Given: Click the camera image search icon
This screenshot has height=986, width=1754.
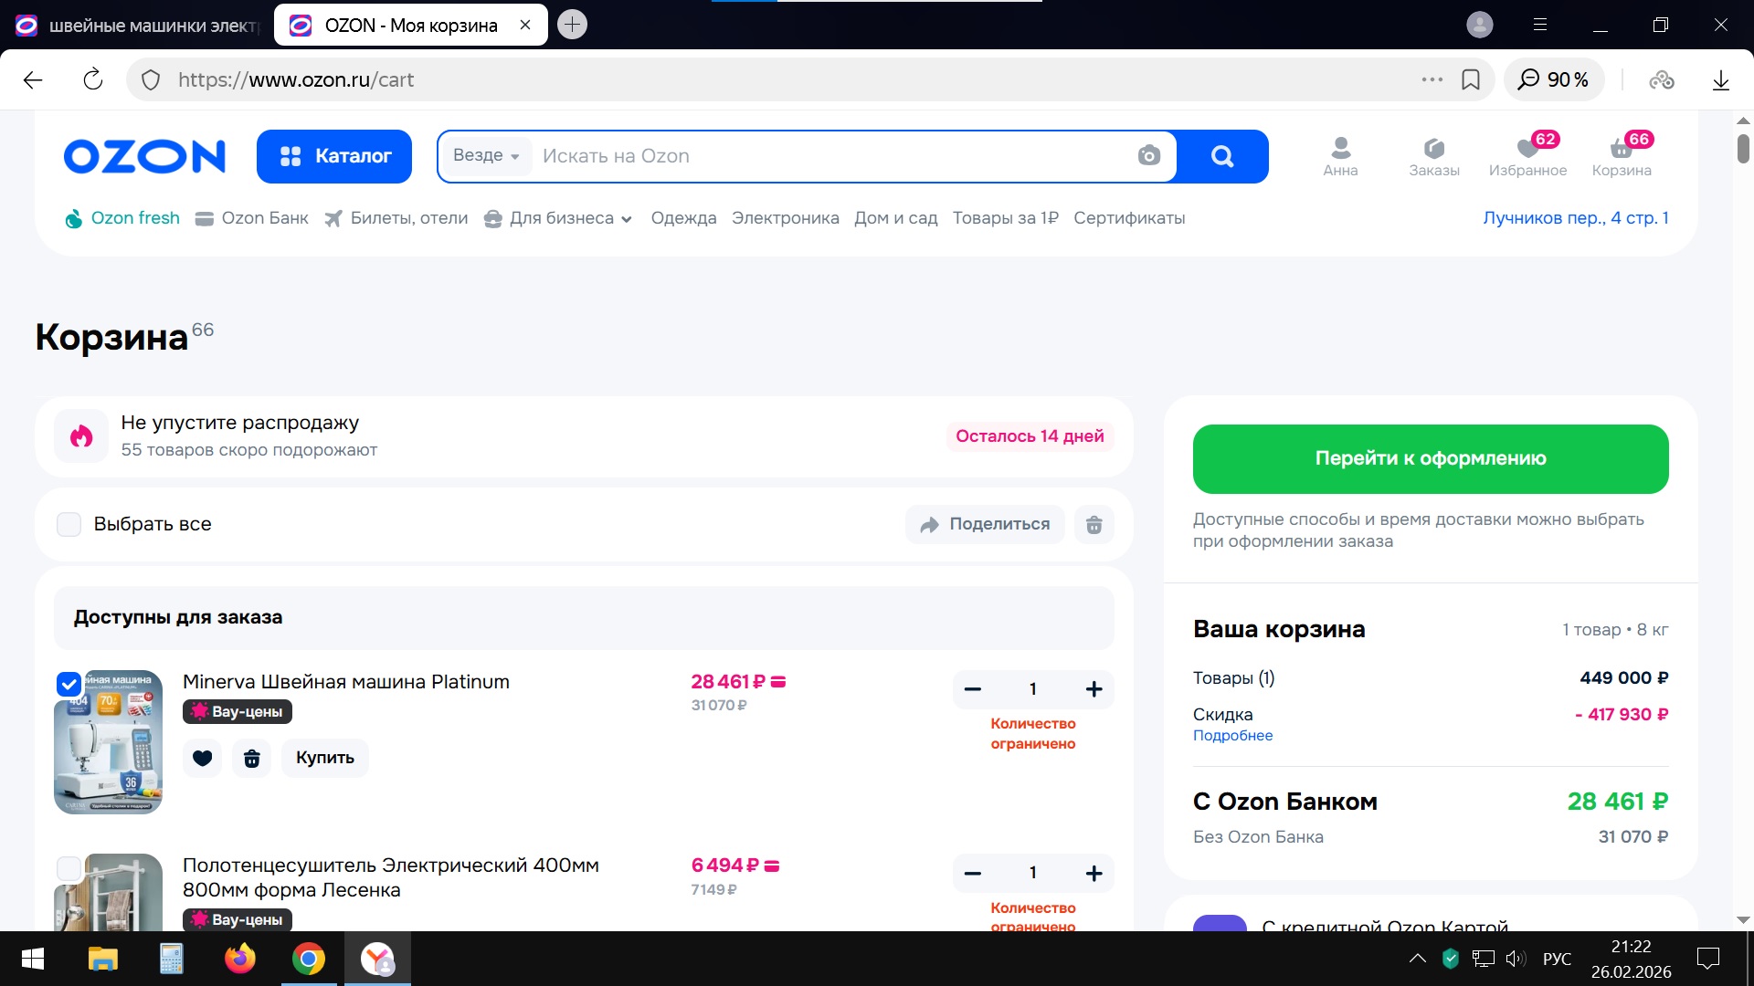Looking at the screenshot, I should point(1148,156).
